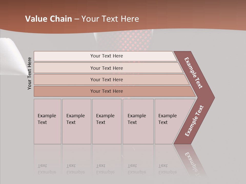
Task: Click the vertical "Your Text Here" side label
Action: click(29, 73)
